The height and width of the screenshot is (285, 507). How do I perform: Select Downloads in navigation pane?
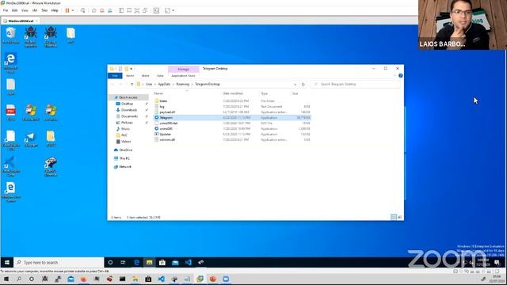pos(129,110)
